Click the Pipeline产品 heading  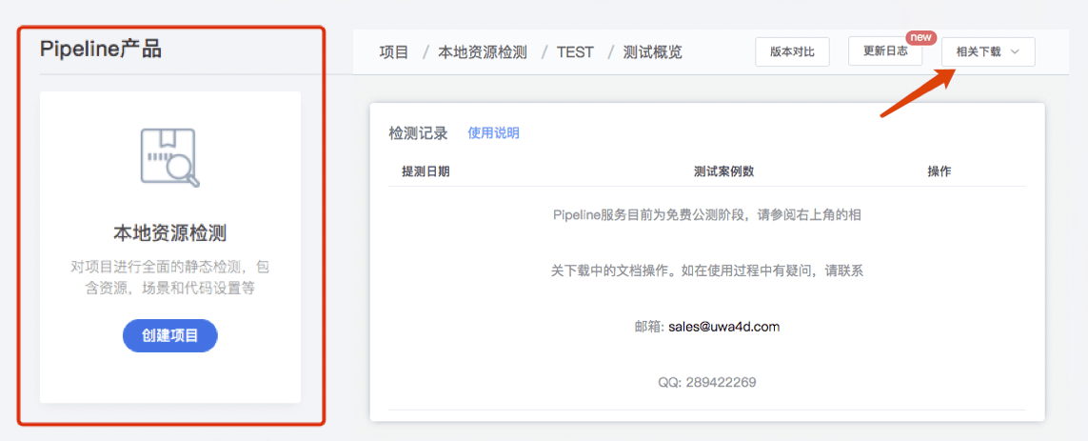pos(101,50)
